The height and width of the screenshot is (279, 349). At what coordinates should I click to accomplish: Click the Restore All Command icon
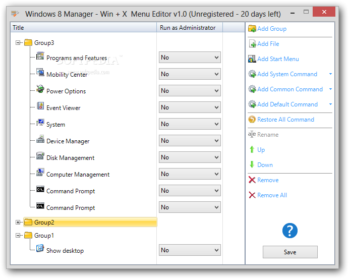pyautogui.click(x=252, y=120)
